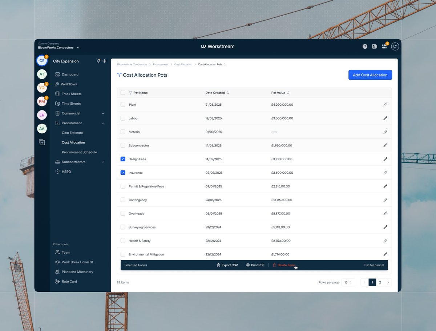436x331 pixels.
Task: Edit the Material pot with pencil icon
Action: coord(385,132)
